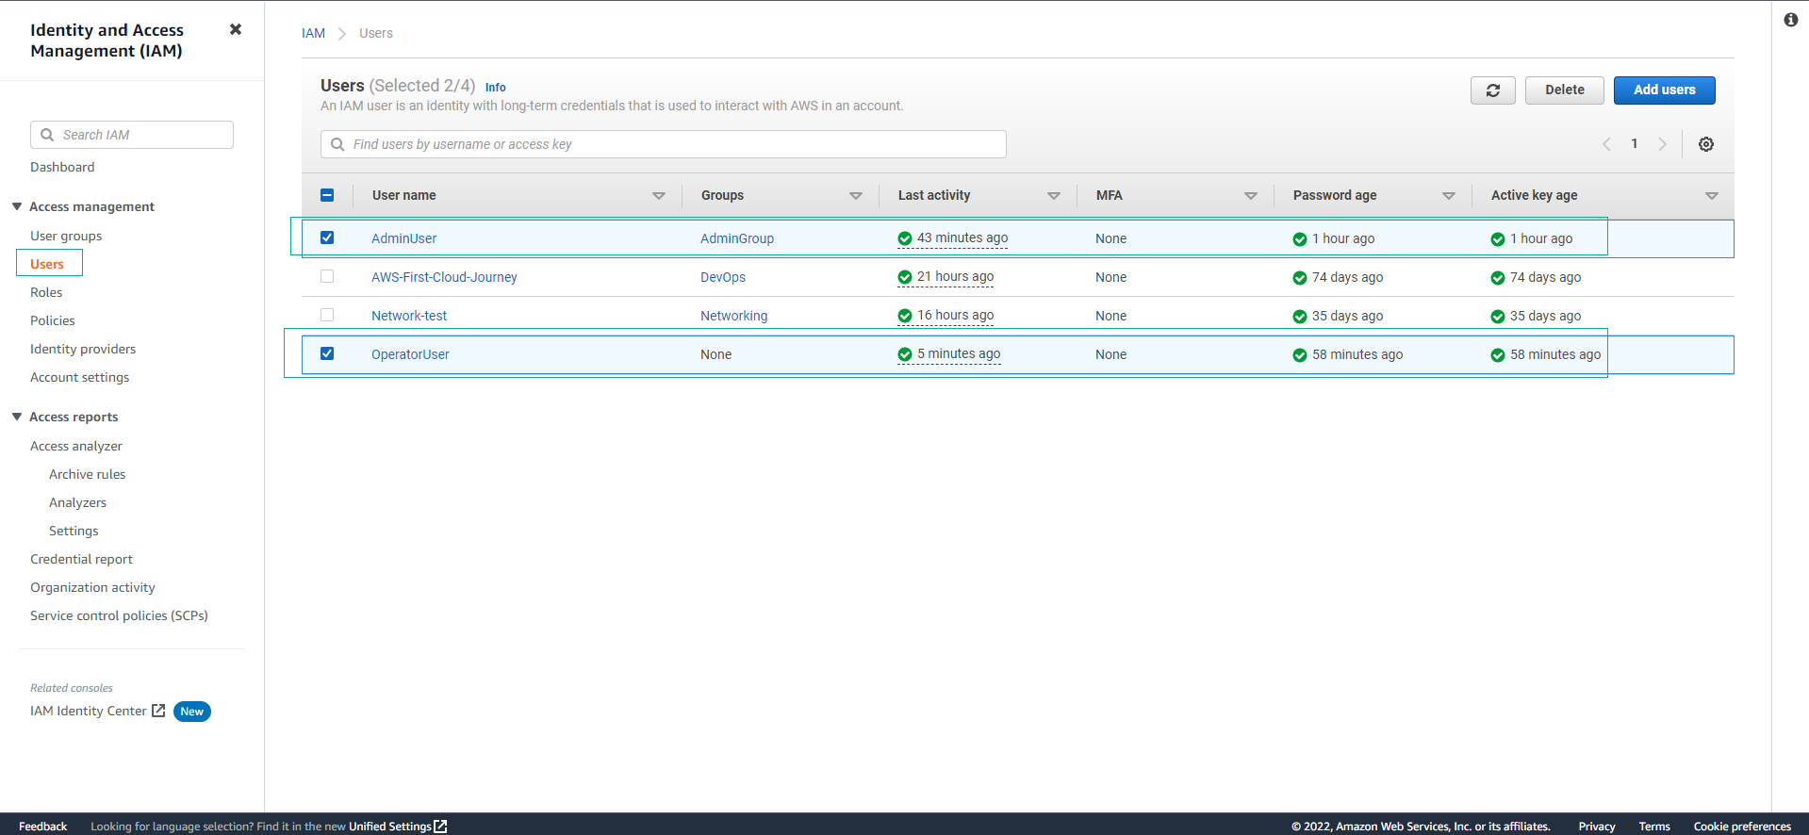Image resolution: width=1809 pixels, height=835 pixels.
Task: Open Cookie preferences in the footer
Action: (x=1742, y=827)
